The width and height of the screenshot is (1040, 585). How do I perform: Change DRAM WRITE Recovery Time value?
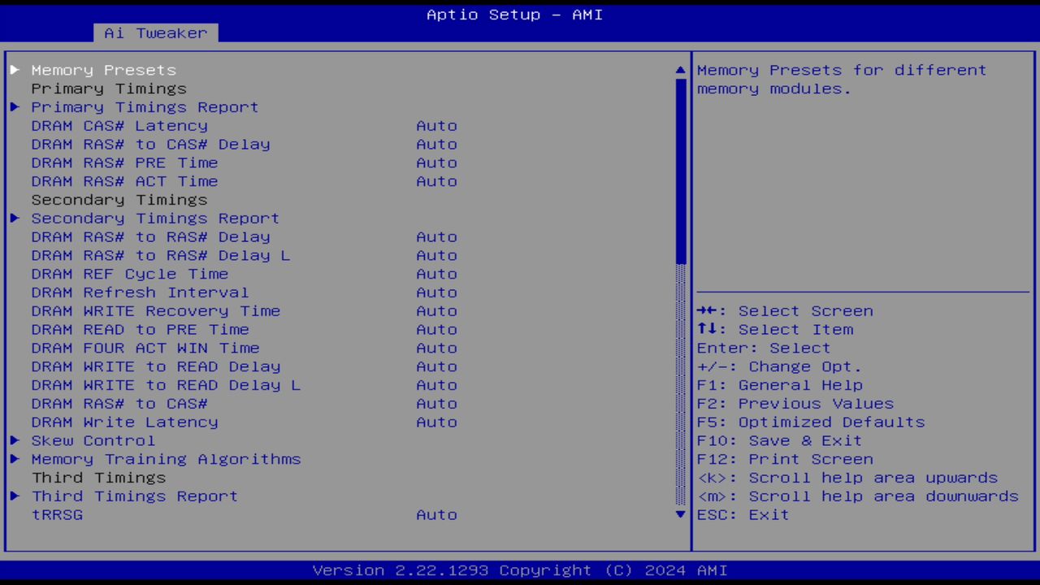(x=436, y=311)
